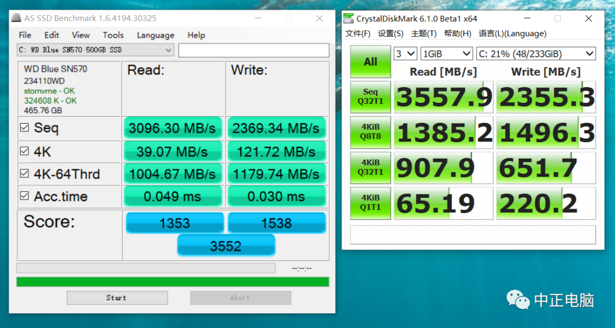Image resolution: width=615 pixels, height=328 pixels.
Task: Click the green progress bar in AS SSD
Action: 173,282
